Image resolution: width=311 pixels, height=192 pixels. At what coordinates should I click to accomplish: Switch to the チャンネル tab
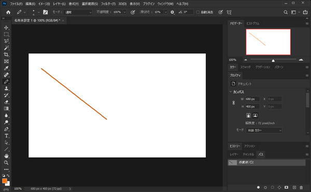point(248,154)
